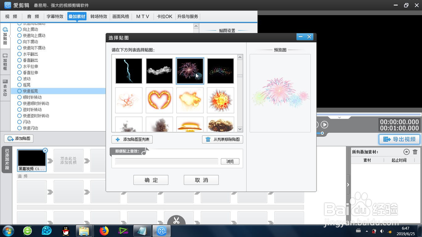Viewport: 422px width, 237px height.
Task: Open the 转场特效 tab
Action: pos(99,16)
